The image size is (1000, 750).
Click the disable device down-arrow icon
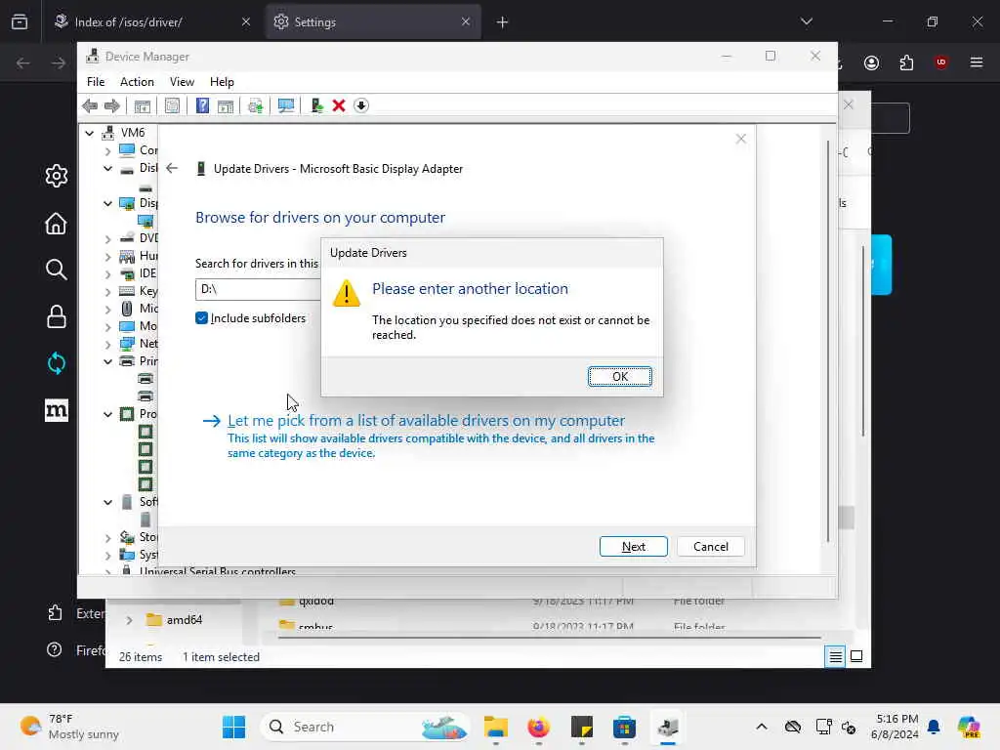(361, 105)
